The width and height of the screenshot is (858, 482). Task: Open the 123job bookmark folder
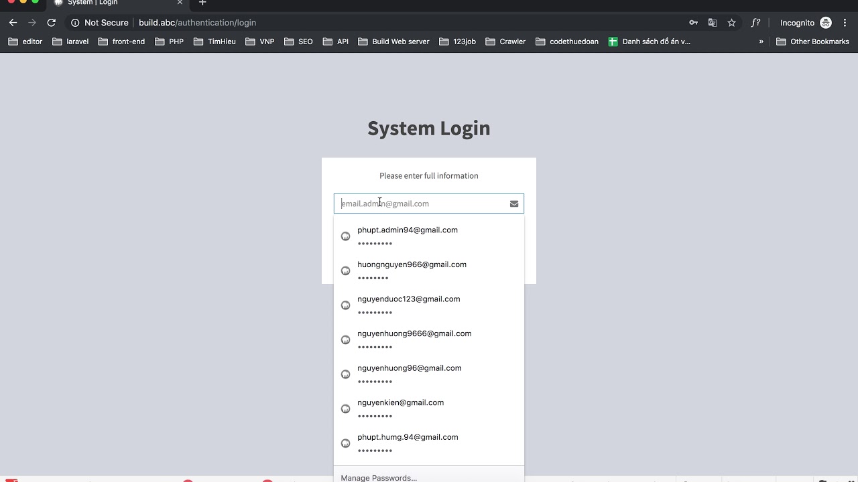[x=457, y=42]
